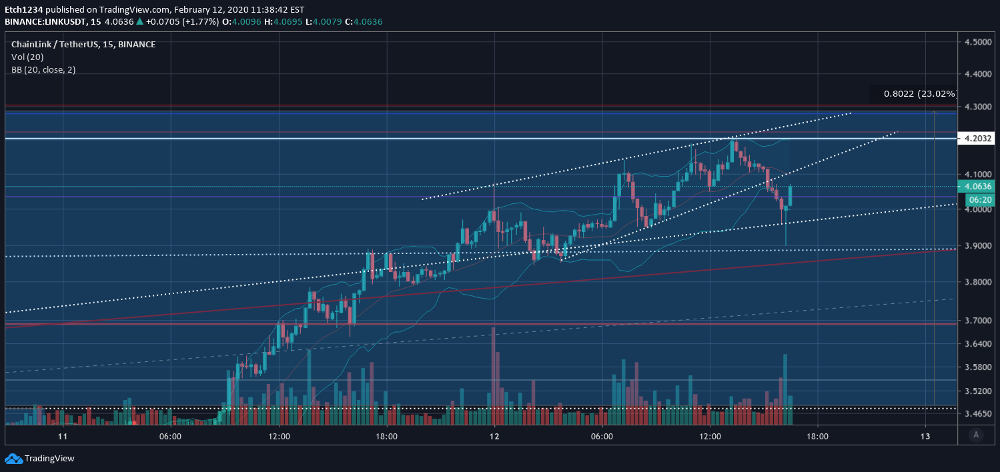Click the publisher name Etch1234

[x=24, y=9]
